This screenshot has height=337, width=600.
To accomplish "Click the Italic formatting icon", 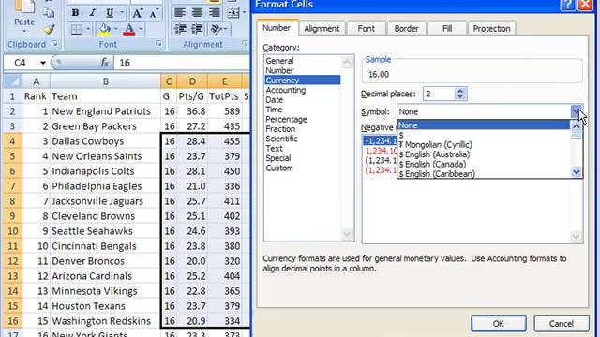I will coord(92,13).
